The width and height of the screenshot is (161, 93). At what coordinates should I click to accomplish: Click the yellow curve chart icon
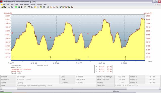point(35,7)
